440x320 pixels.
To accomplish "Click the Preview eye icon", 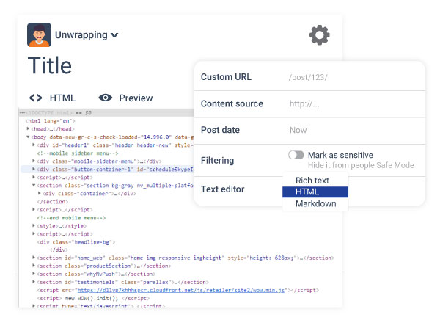I will (x=106, y=98).
